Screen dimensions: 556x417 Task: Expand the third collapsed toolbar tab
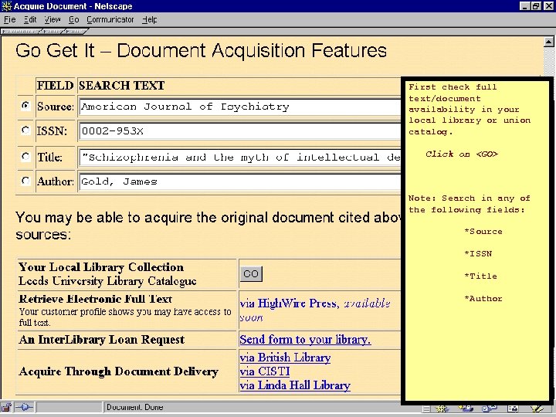tap(75, 32)
